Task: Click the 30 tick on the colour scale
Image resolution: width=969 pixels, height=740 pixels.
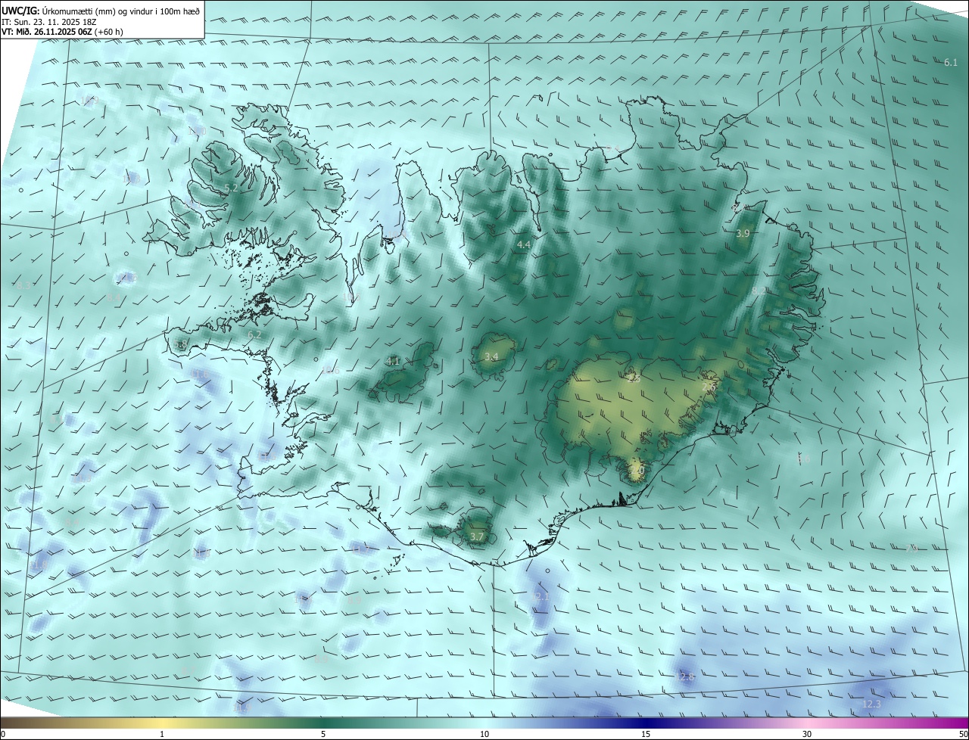Action: pos(807,734)
